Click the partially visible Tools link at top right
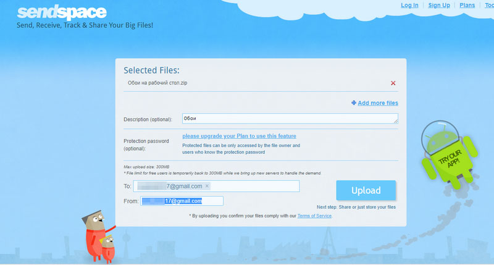The image size is (494, 265). coord(489,6)
